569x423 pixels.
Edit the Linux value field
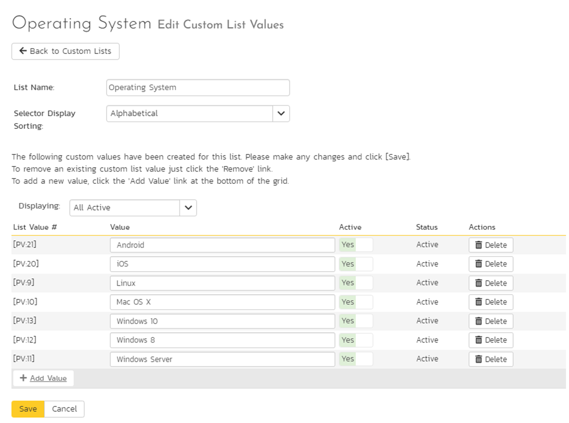(x=223, y=283)
